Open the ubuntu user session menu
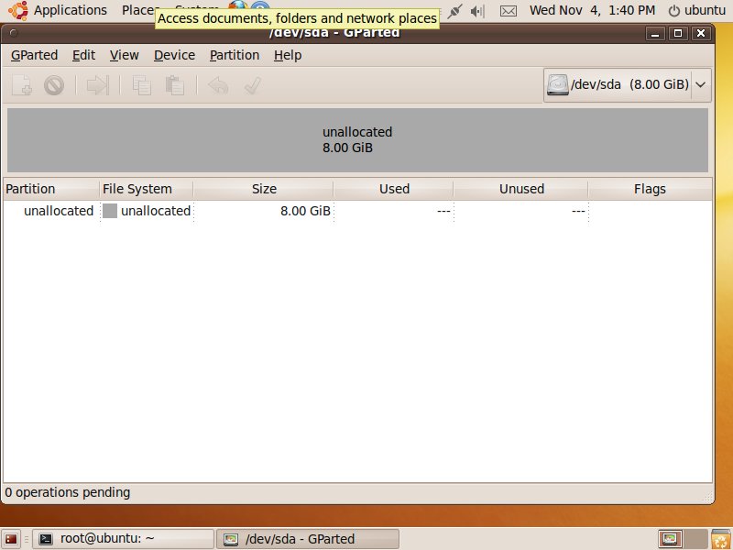733x550 pixels. (696, 10)
